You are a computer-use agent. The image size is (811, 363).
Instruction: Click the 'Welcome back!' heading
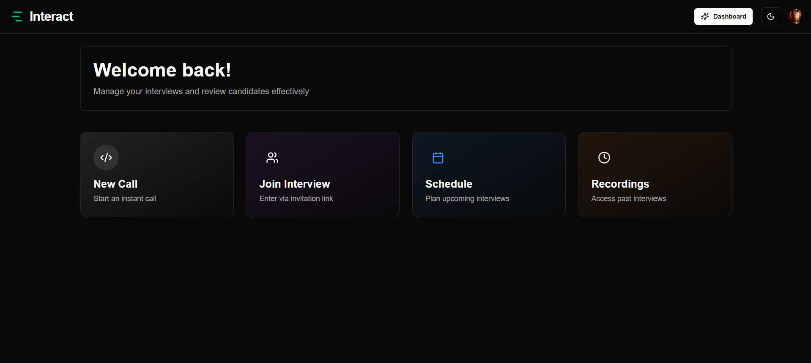click(162, 70)
